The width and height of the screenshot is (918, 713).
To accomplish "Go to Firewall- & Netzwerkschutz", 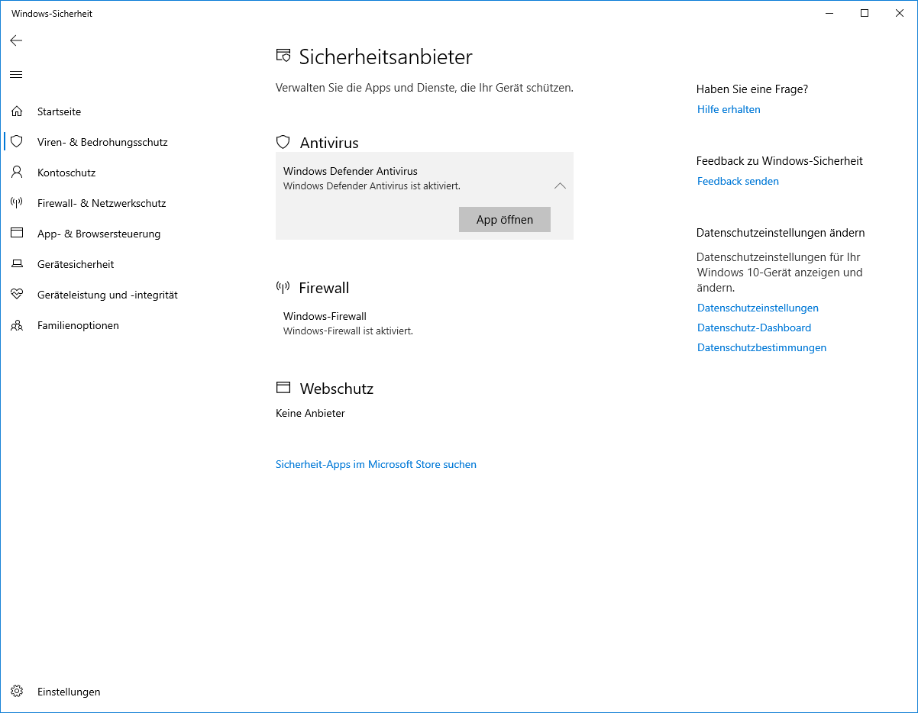I will point(102,203).
